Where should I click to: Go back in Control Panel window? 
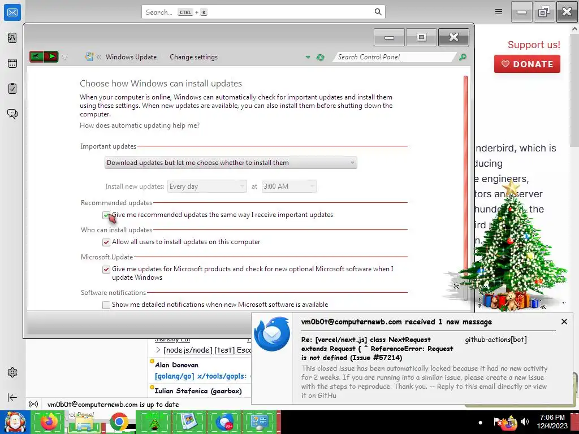click(x=37, y=57)
